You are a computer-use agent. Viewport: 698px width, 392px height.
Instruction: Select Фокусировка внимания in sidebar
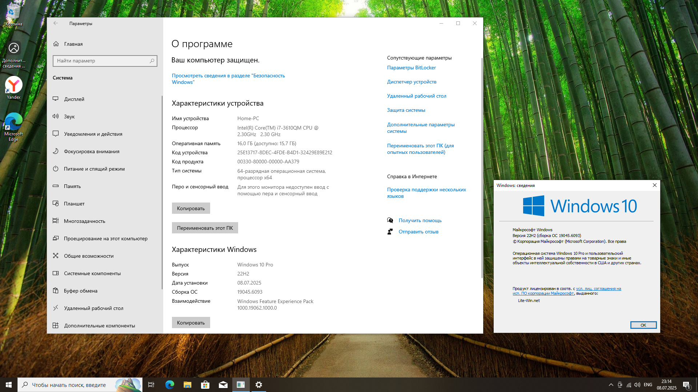tap(92, 151)
